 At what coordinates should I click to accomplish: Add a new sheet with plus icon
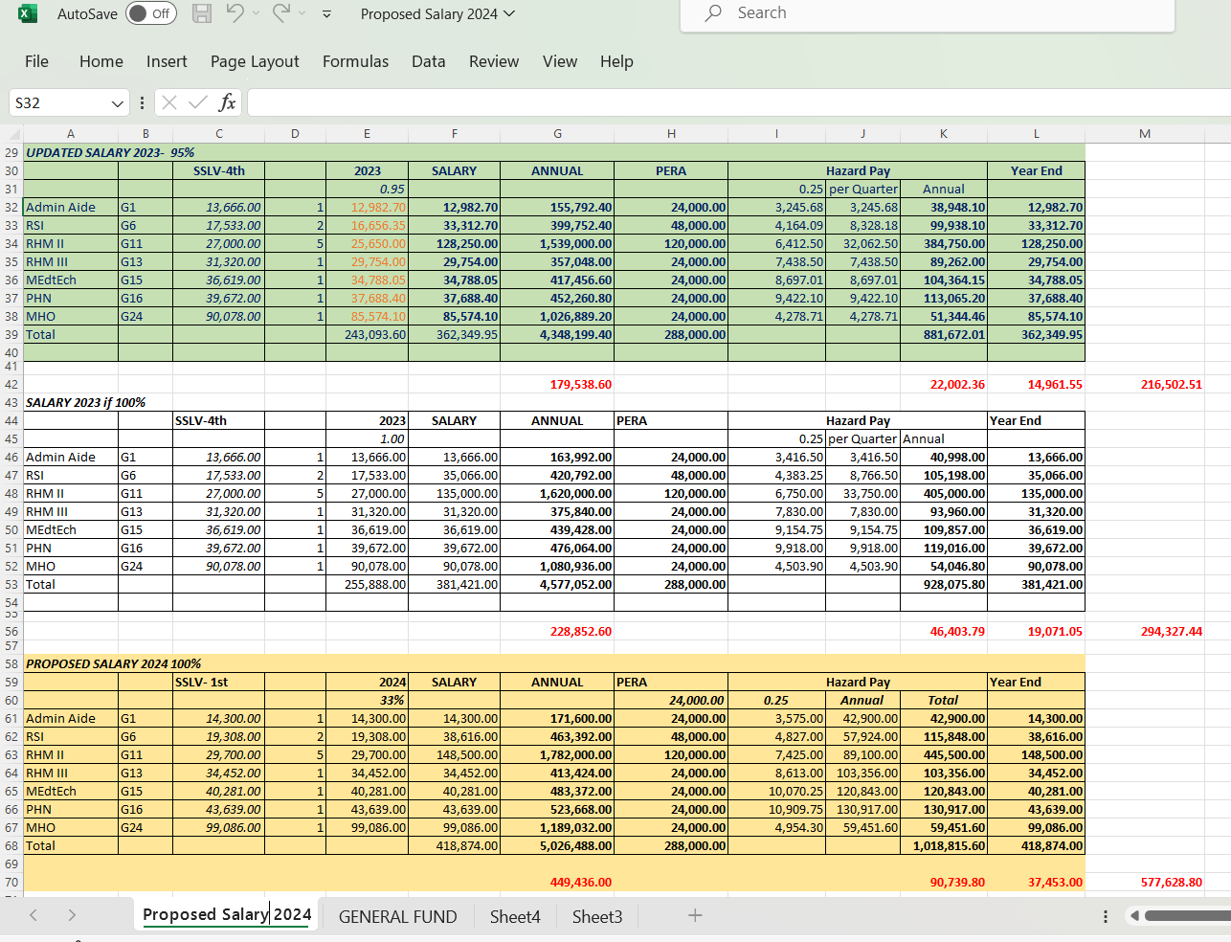[x=695, y=916]
